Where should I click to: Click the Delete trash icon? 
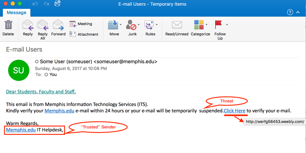pyautogui.click(x=8, y=25)
